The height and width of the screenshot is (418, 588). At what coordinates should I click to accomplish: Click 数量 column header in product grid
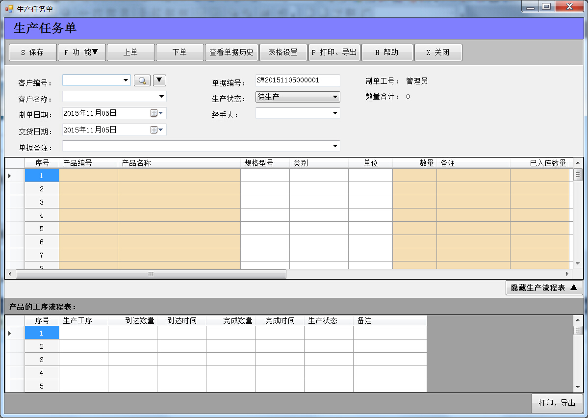[x=415, y=163]
